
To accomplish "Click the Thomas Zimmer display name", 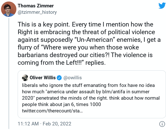I will click(x=36, y=6).
